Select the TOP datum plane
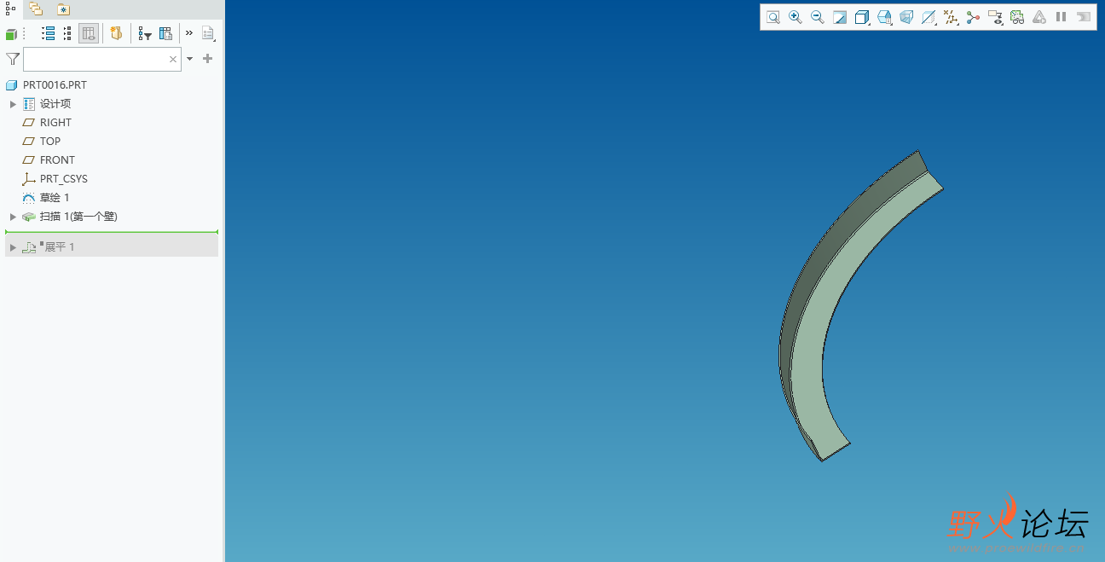Viewport: 1105px width, 562px height. coord(50,142)
